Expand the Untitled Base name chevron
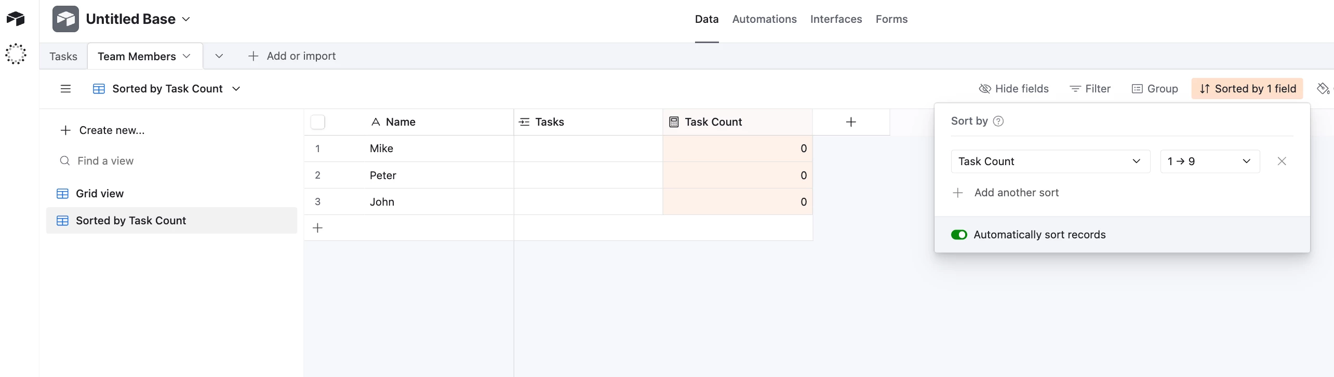This screenshot has height=377, width=1334. (186, 19)
